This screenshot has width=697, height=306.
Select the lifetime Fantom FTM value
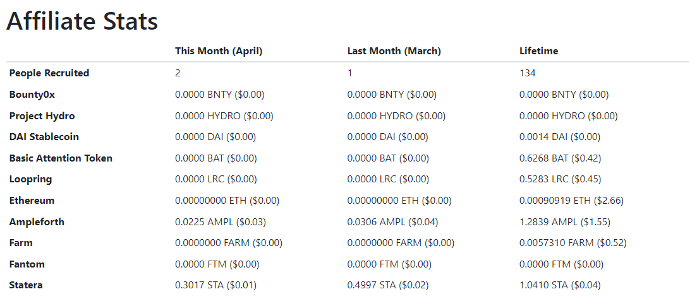point(561,264)
